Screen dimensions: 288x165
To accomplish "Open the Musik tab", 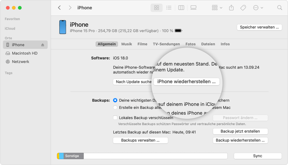I will 127,44.
